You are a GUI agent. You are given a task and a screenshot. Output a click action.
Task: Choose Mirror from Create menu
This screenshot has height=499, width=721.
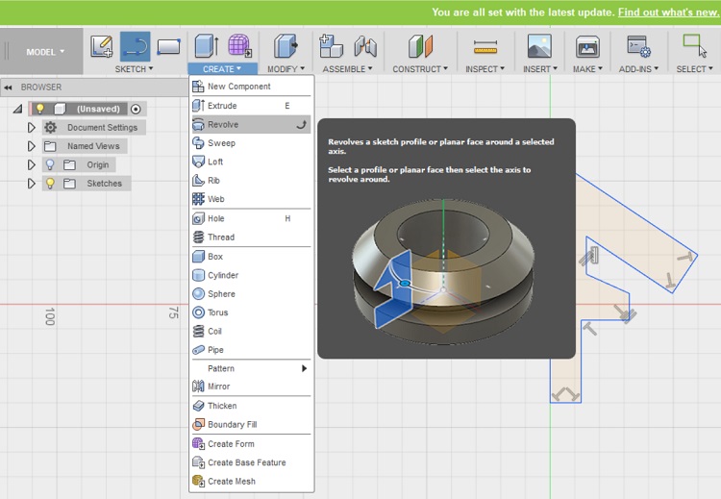pos(252,387)
